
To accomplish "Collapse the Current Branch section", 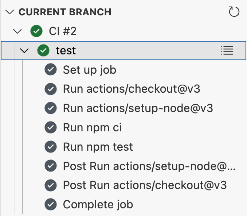I will coord(10,12).
